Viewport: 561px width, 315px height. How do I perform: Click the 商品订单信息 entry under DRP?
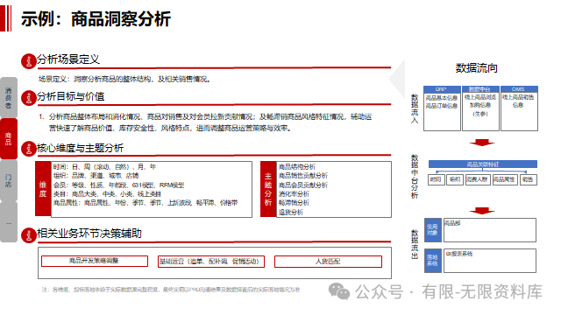(442, 106)
